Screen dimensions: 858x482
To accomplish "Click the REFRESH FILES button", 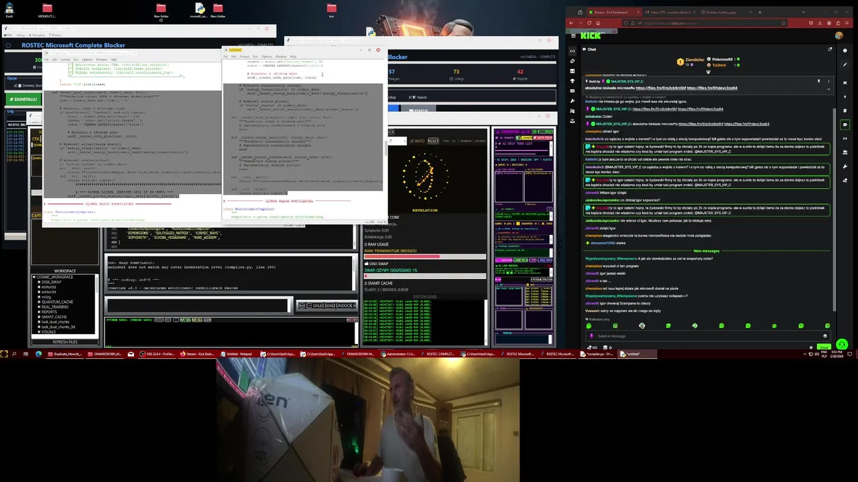I will point(64,341).
